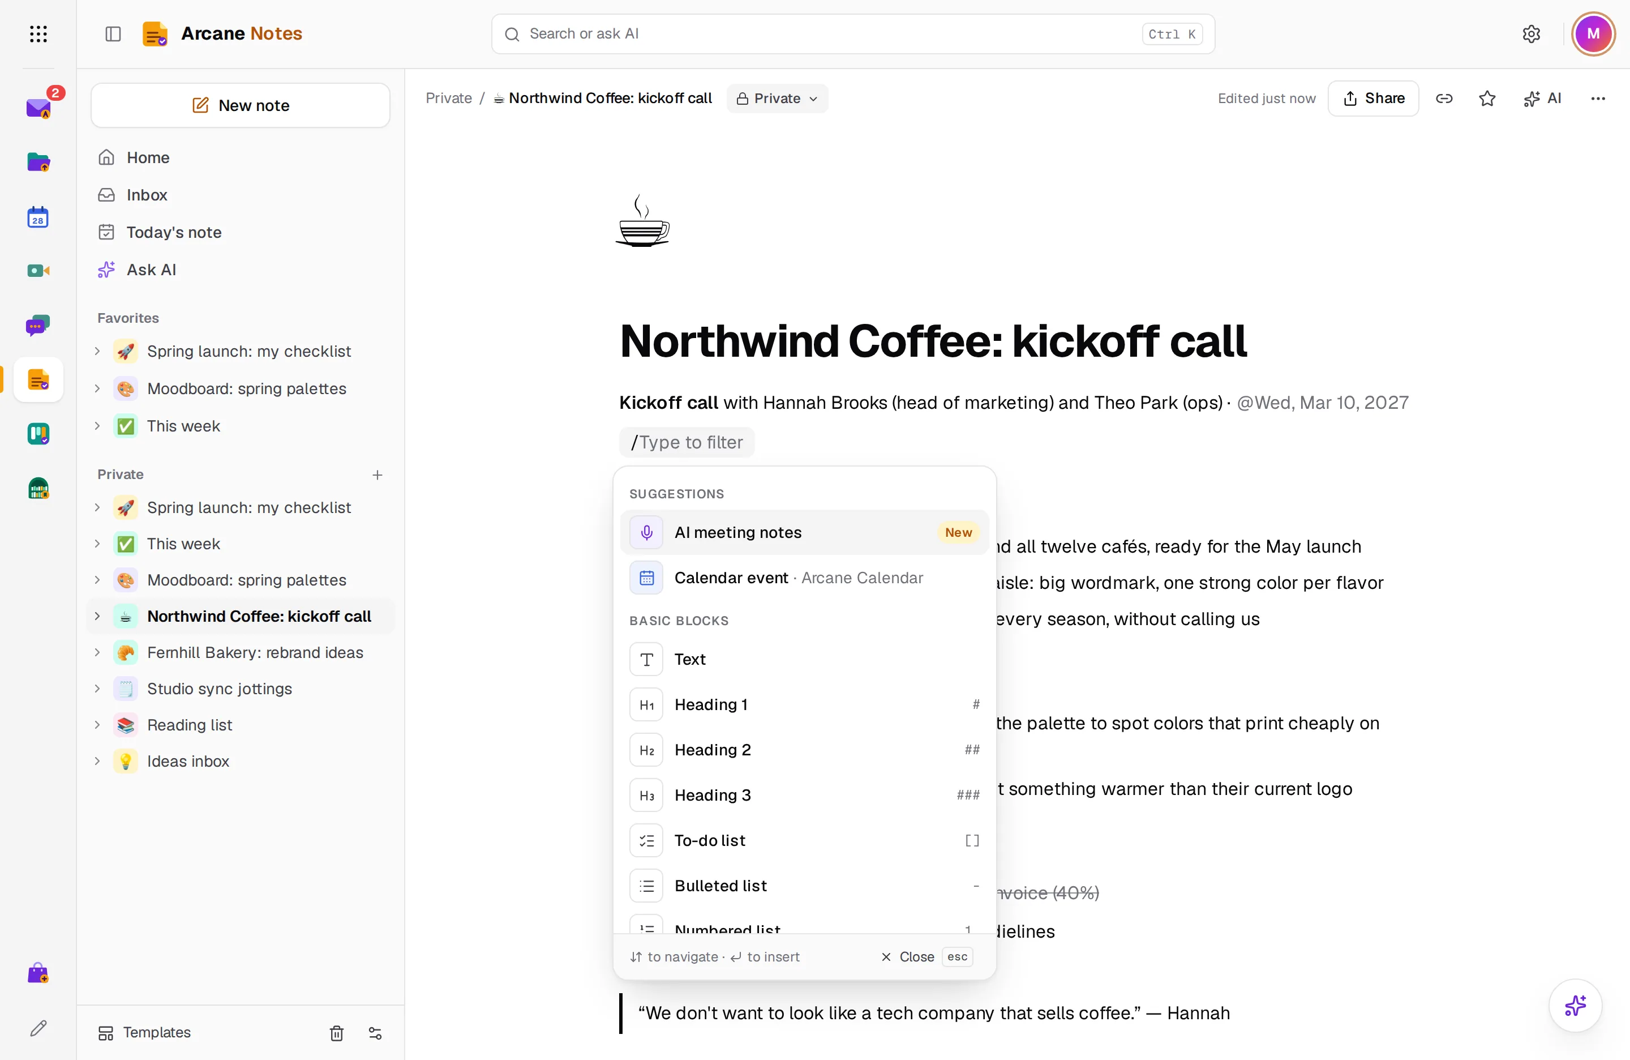The height and width of the screenshot is (1060, 1630).
Task: Insert a Heading 1 block
Action: pos(804,704)
